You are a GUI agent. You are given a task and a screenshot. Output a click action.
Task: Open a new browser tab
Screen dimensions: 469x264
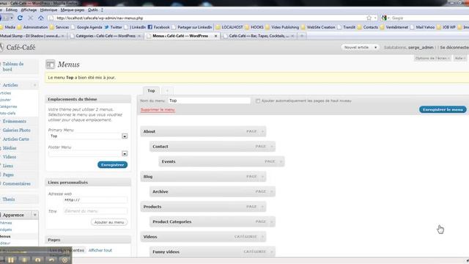tap(302, 36)
